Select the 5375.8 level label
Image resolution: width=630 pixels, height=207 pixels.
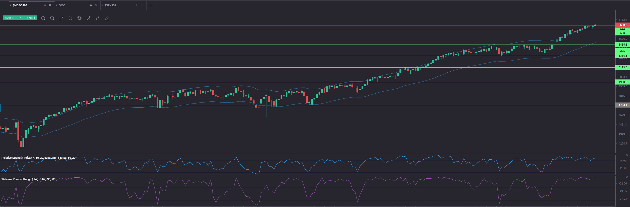(x=623, y=51)
